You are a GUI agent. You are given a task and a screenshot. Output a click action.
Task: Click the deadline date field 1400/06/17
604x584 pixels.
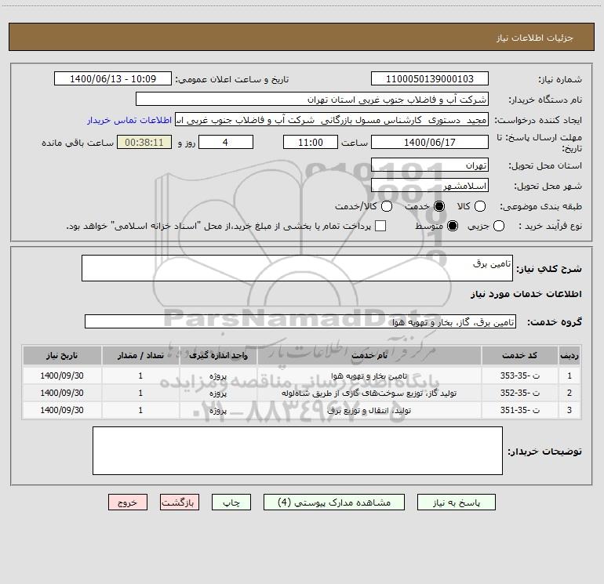coord(430,142)
